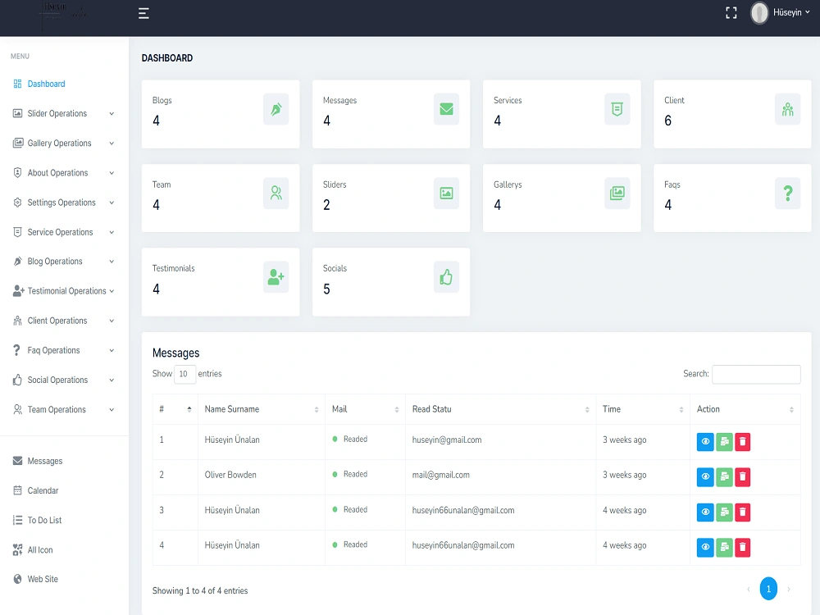Expand Blog Operations chevron
This screenshot has height=615, width=820.
click(112, 262)
